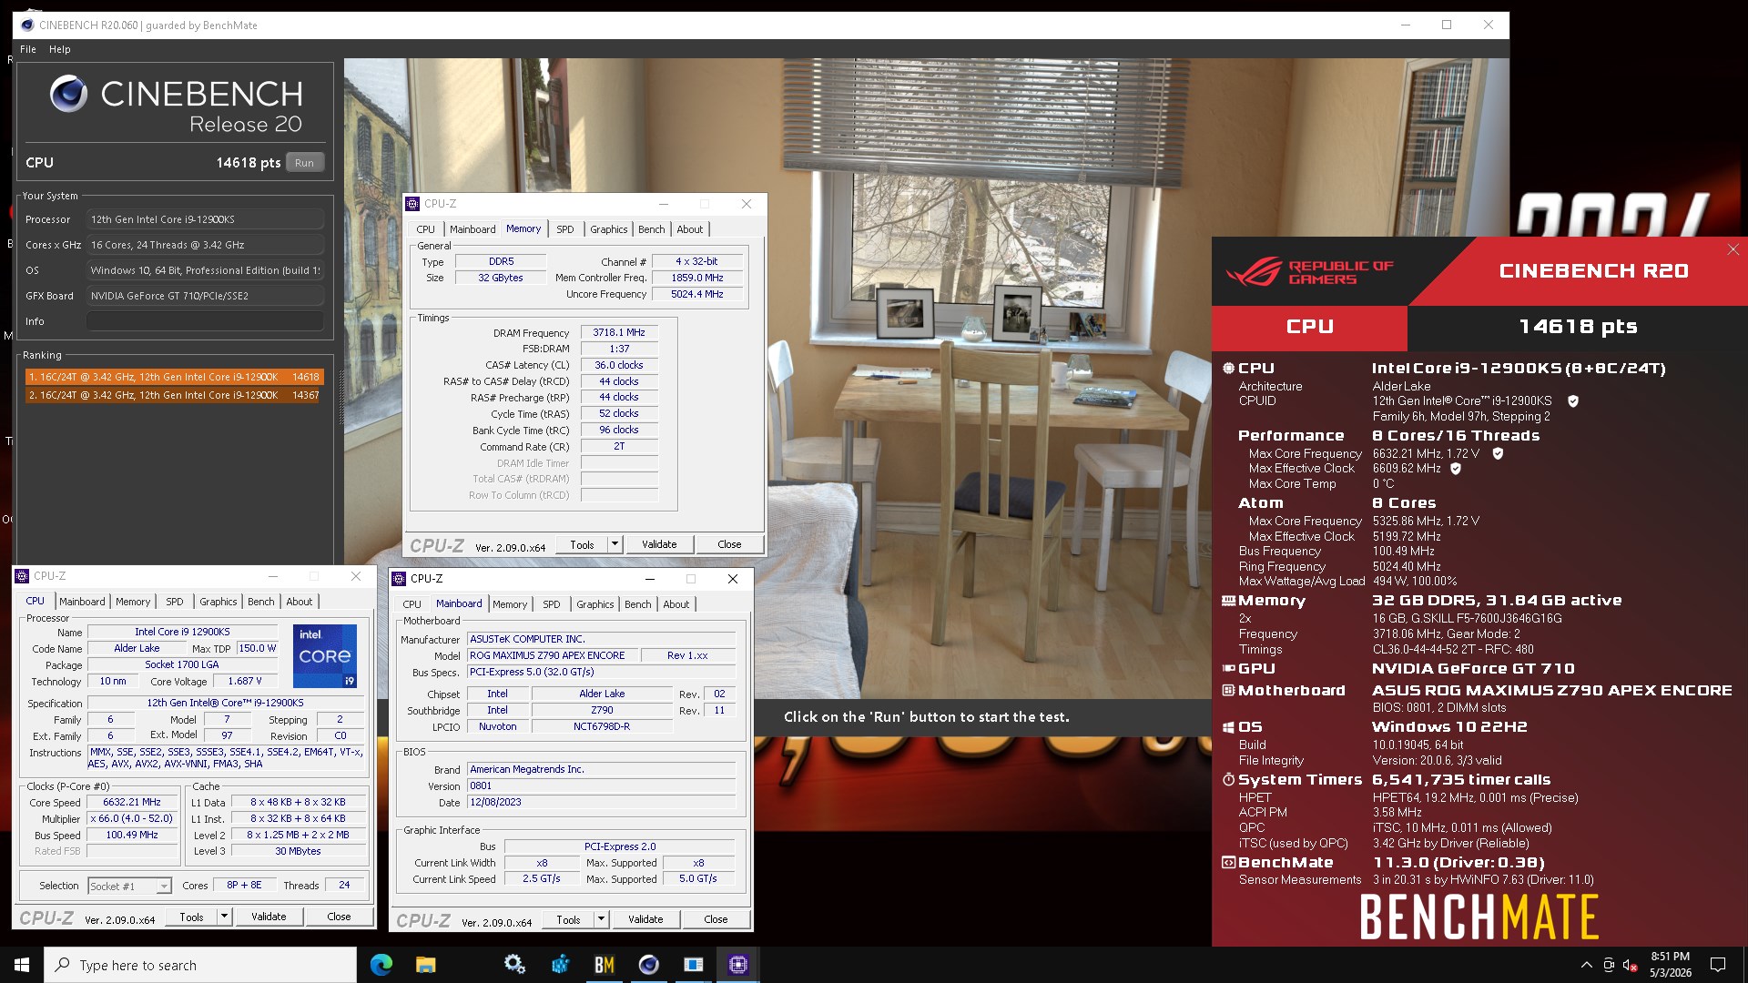Screen dimensions: 1748x983
Task: Open the Socket #1 selection dropdown
Action: (164, 886)
